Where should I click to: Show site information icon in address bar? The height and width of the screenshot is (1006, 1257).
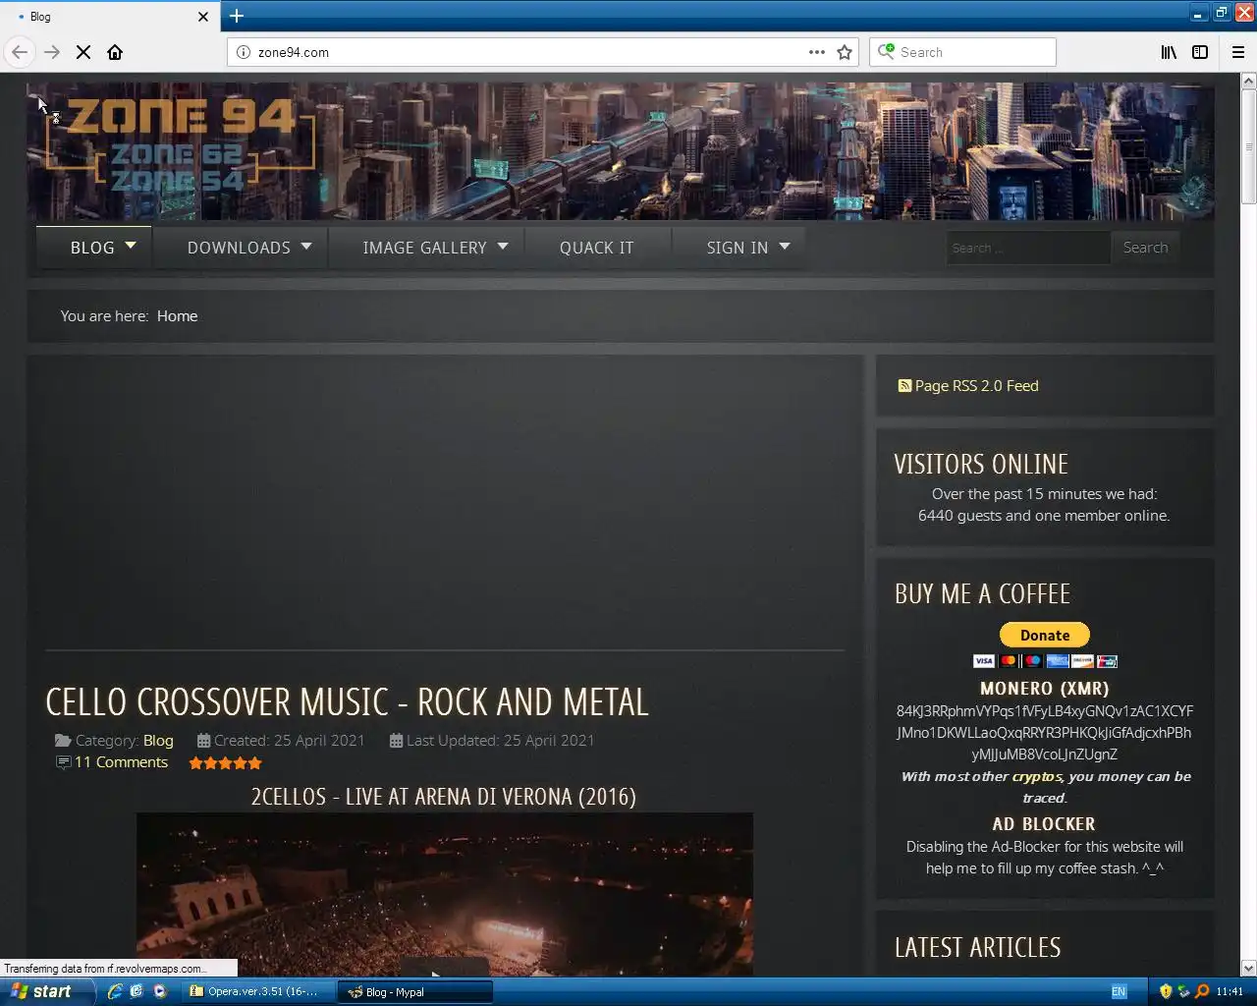click(244, 52)
